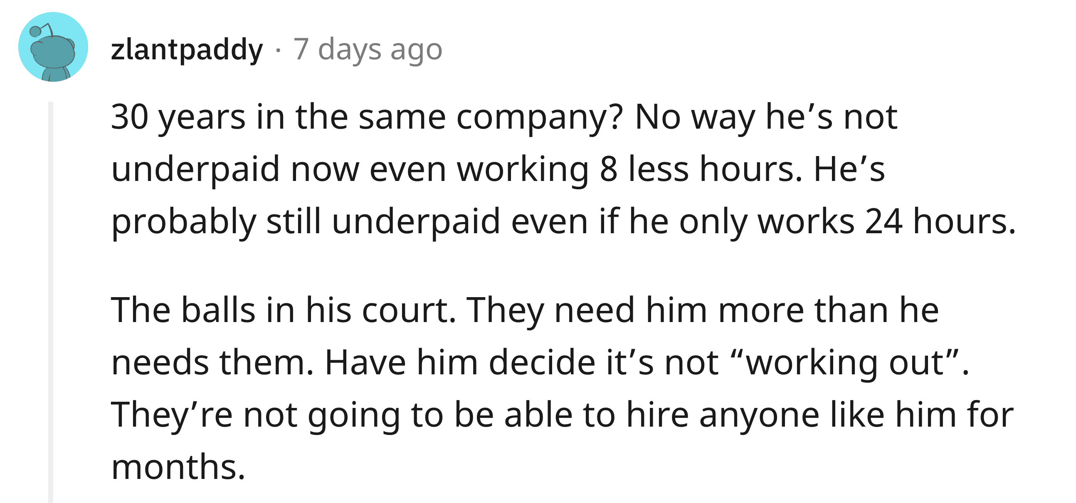Click the final word 'months.'
The height and width of the screenshot is (503, 1076).
tap(178, 467)
